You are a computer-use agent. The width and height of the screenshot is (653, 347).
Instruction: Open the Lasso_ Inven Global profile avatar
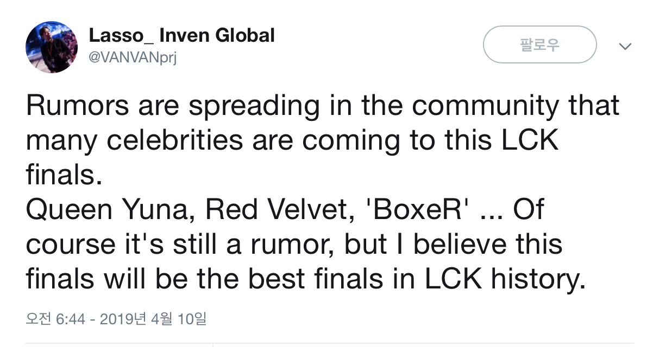pos(52,47)
